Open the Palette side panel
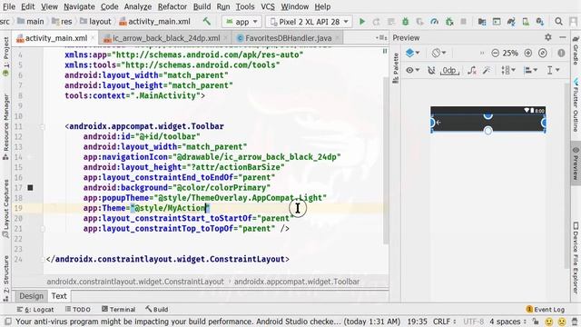Viewport: 581px width, 327px height. pos(396,68)
